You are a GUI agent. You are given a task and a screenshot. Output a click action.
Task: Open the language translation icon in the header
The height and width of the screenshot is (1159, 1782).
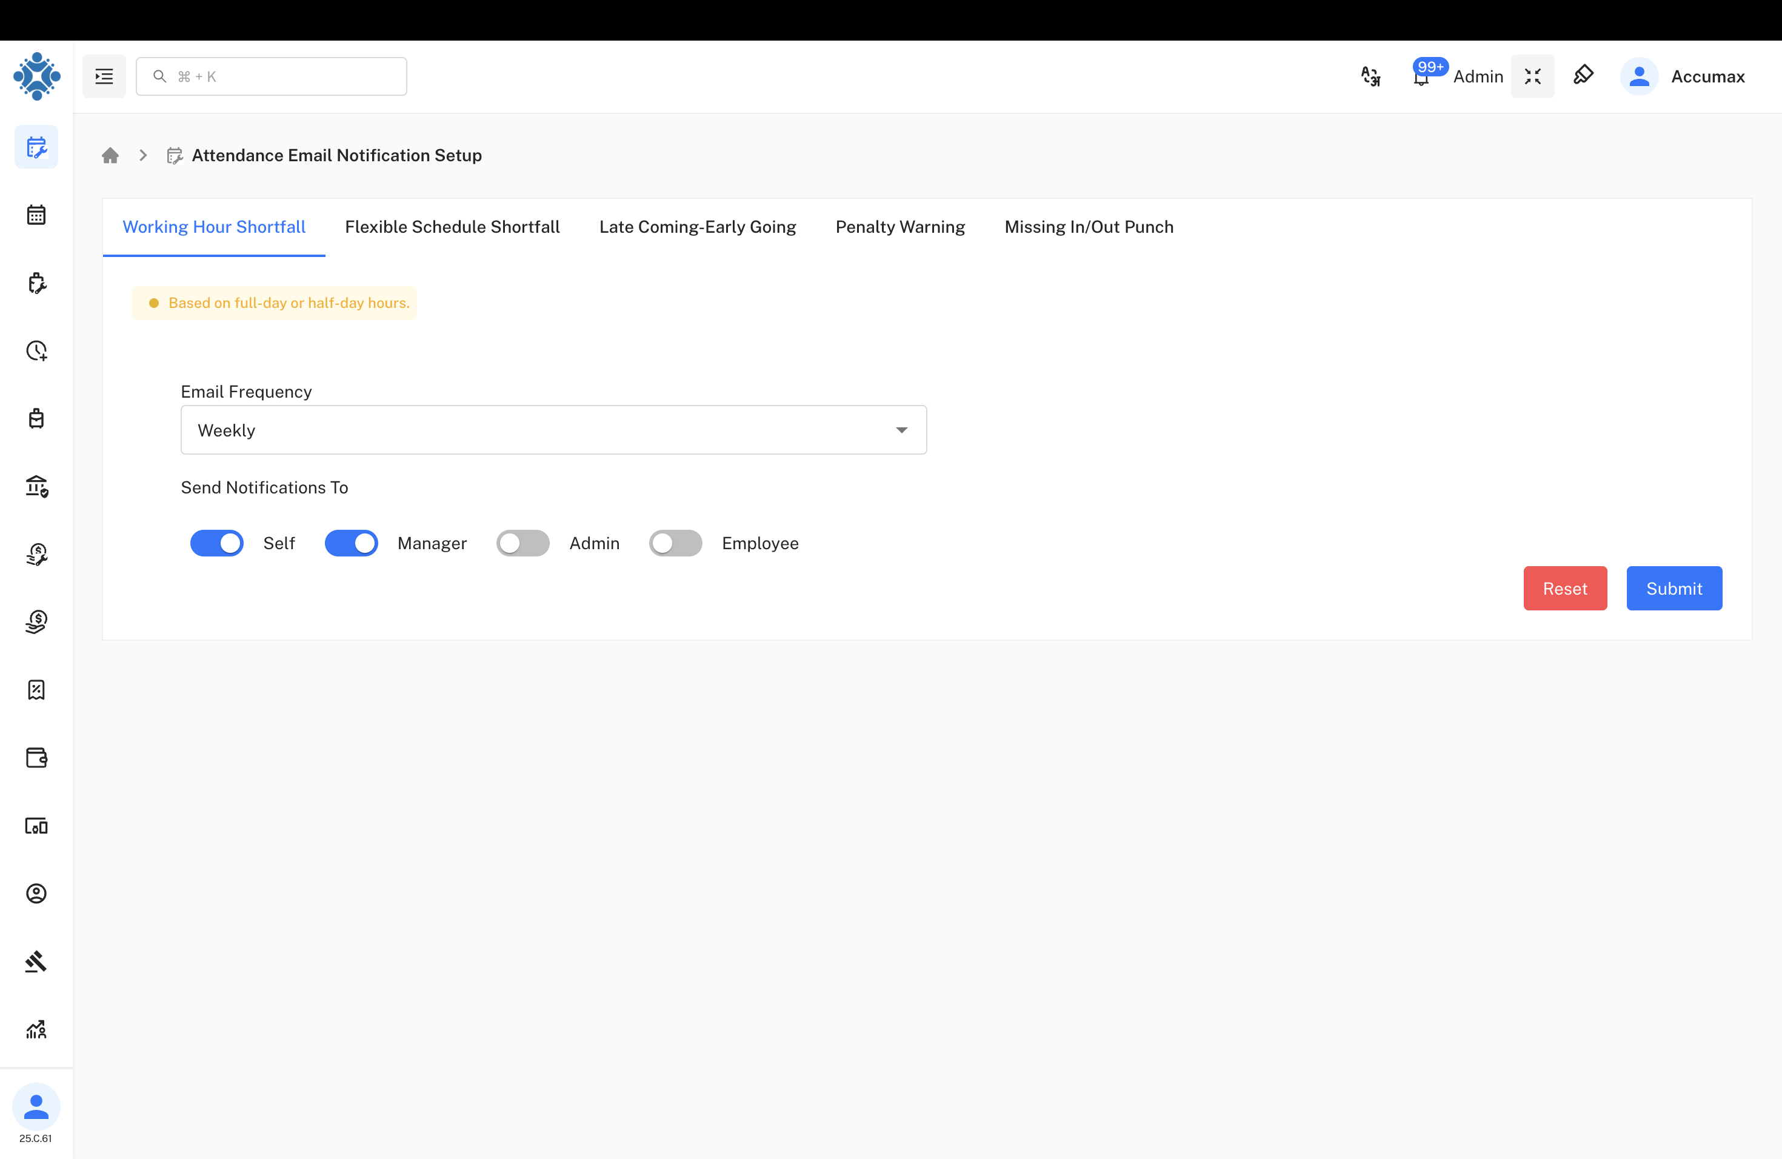[1370, 76]
